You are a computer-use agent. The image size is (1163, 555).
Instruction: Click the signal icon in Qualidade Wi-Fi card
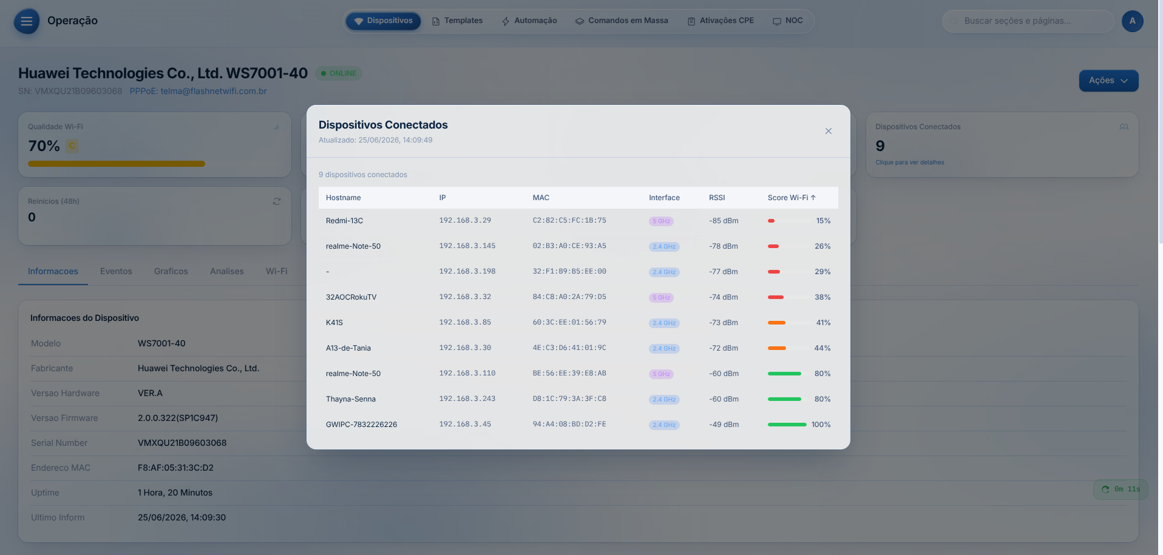(x=276, y=127)
